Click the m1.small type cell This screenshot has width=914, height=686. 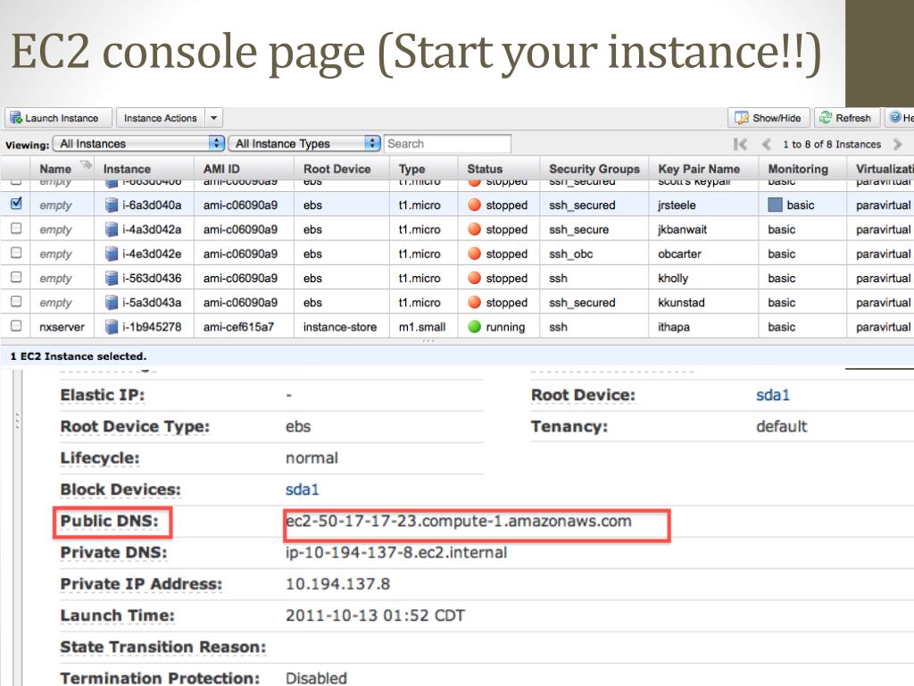422,327
